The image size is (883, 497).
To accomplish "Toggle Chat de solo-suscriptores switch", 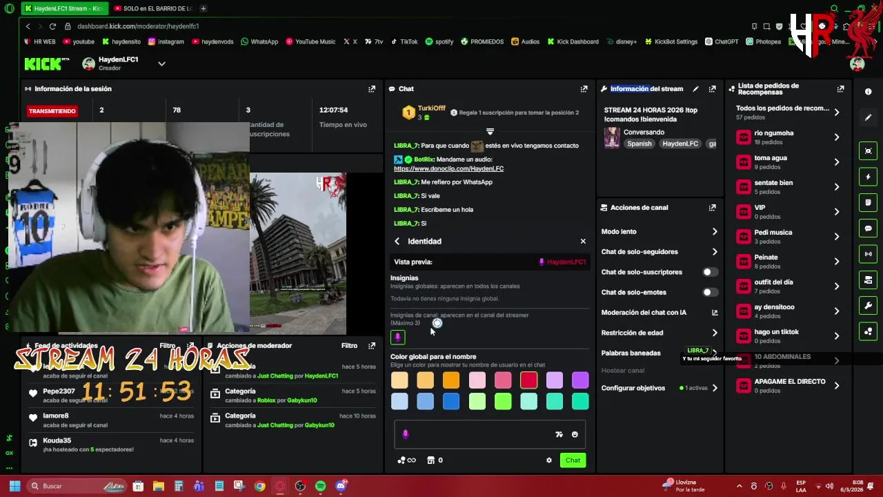I will click(x=710, y=272).
